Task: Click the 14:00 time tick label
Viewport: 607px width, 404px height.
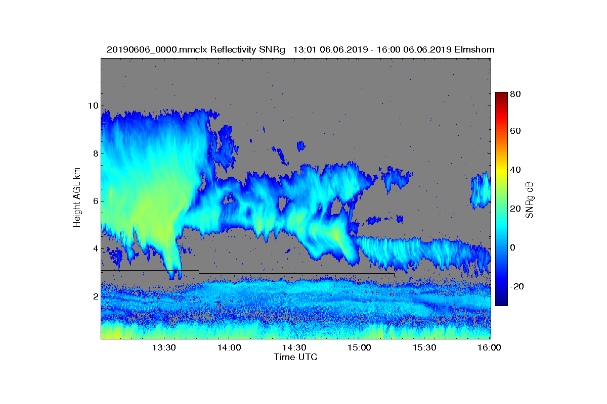Action: (x=229, y=347)
